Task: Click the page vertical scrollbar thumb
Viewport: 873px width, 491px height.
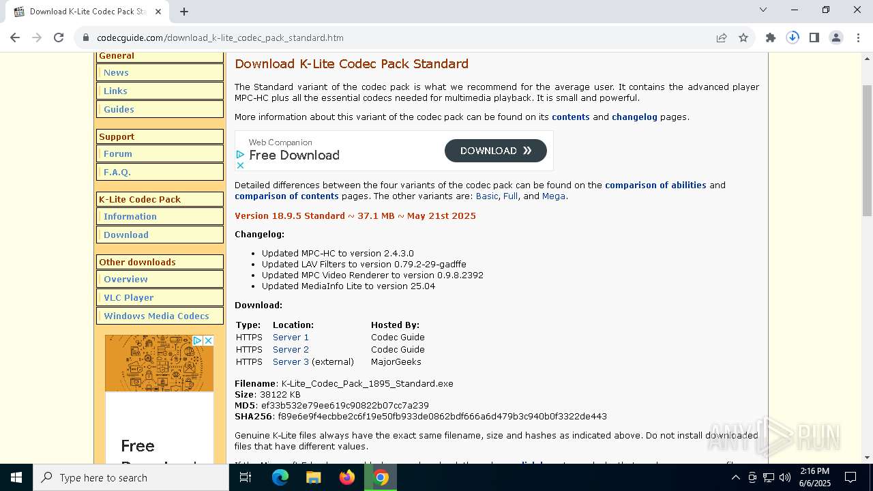Action: tap(867, 150)
